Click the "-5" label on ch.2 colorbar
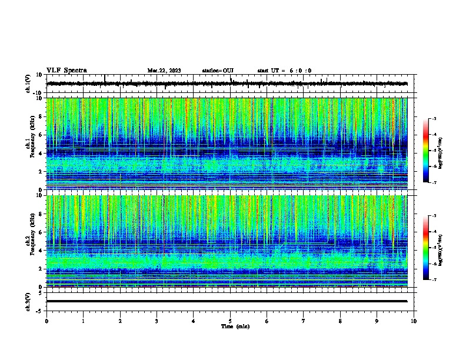Image resolution: width=466 pixels, height=360 pixels. pos(434,248)
